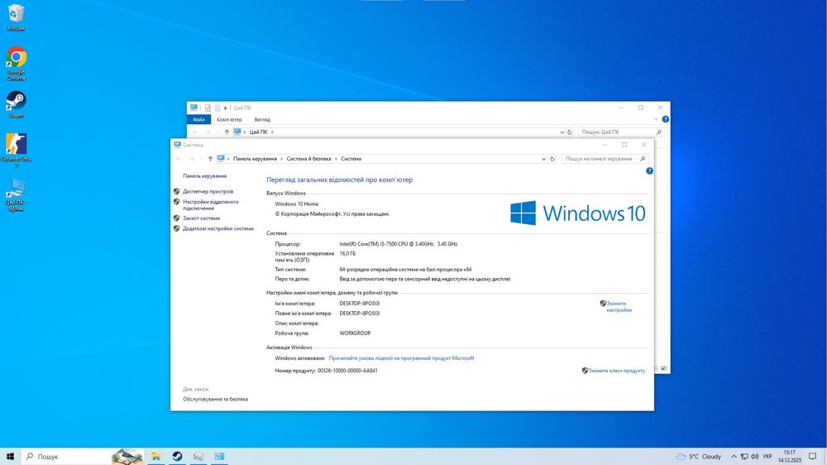Open Диспетчер пристроїв link

pyautogui.click(x=208, y=192)
